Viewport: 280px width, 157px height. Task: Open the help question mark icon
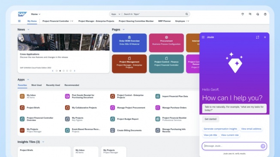[x=265, y=14]
